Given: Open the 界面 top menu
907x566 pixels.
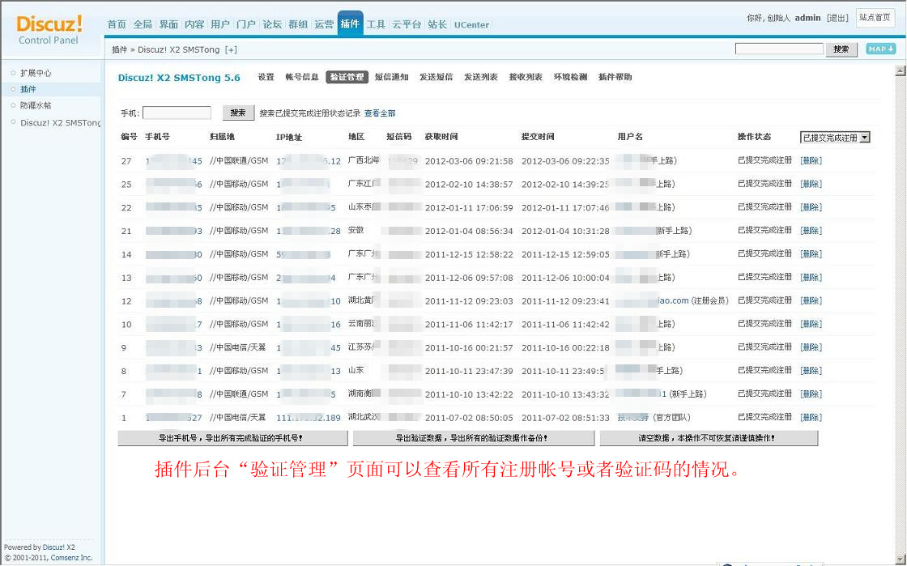Looking at the screenshot, I should click(169, 24).
